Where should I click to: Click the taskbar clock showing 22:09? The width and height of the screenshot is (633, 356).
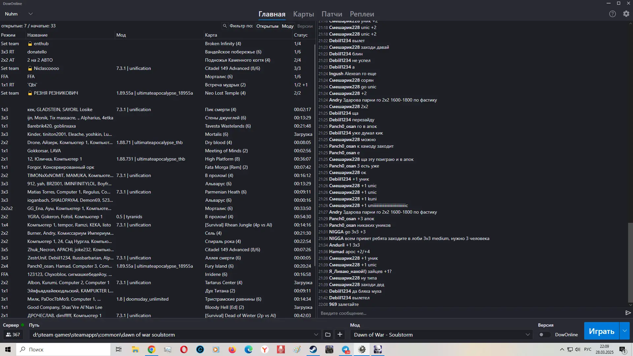pyautogui.click(x=604, y=349)
